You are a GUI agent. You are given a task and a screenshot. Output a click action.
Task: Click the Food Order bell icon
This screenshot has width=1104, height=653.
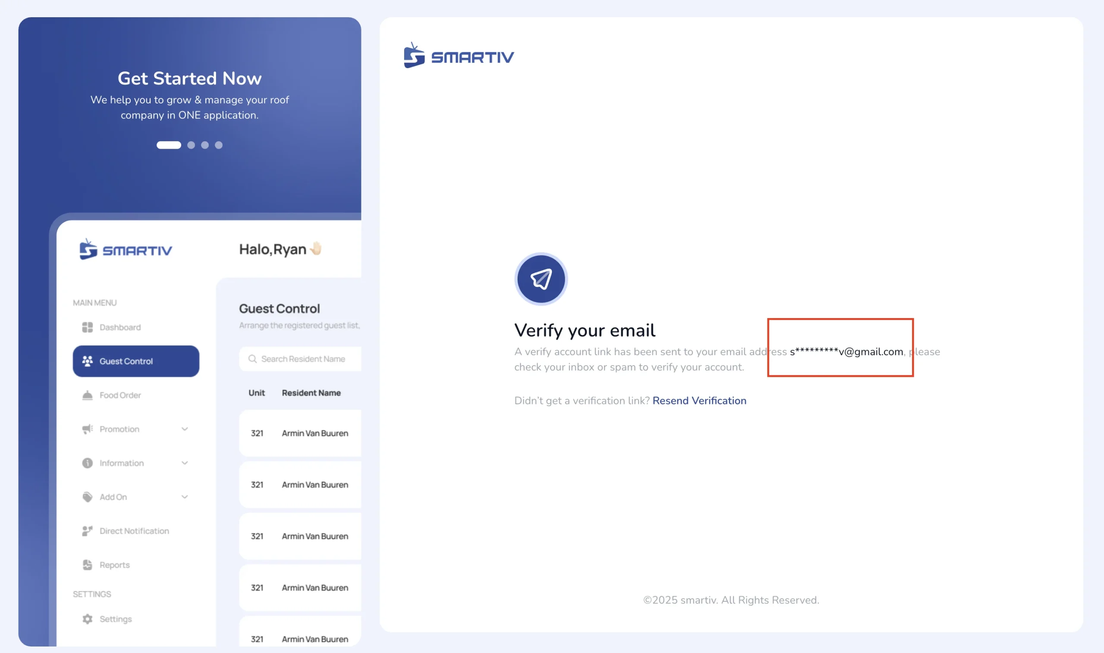pos(87,395)
